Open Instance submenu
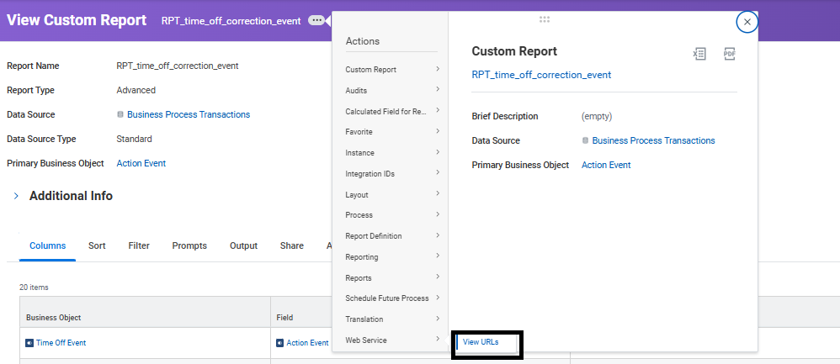840x364 pixels. coord(392,152)
